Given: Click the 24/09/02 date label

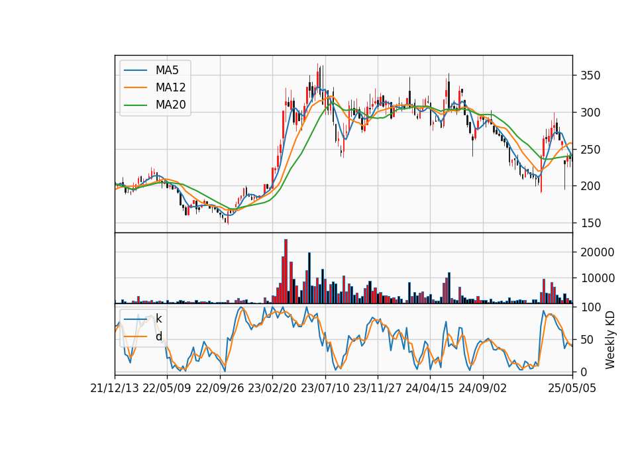Looking at the screenshot, I should coord(483,389).
